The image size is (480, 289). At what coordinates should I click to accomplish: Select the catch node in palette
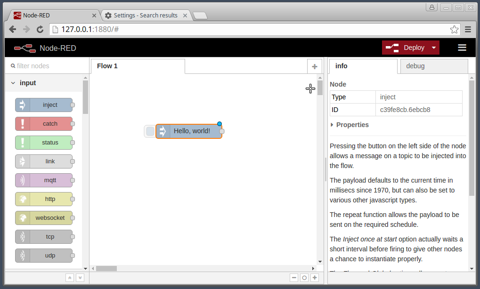44,124
